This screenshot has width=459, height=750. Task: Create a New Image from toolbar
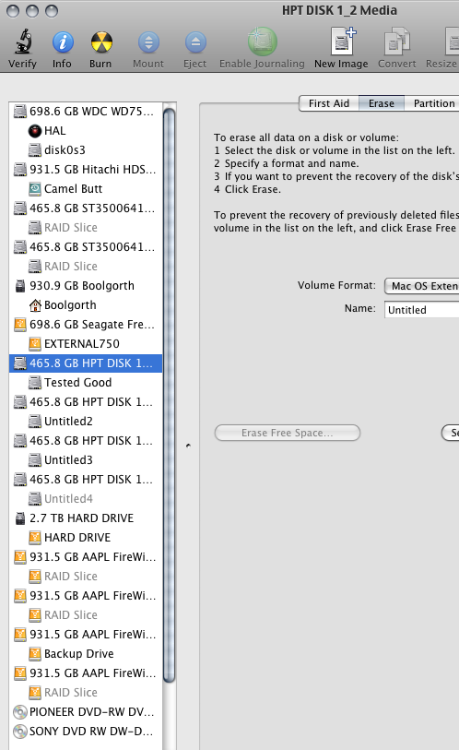tap(343, 42)
